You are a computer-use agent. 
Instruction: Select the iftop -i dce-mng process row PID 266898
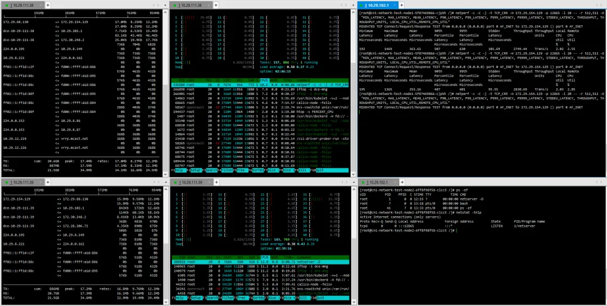click(x=261, y=89)
